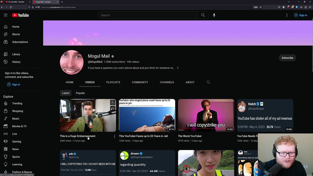Switch to the ABOUT channel tab
The image size is (313, 176).
tap(190, 82)
